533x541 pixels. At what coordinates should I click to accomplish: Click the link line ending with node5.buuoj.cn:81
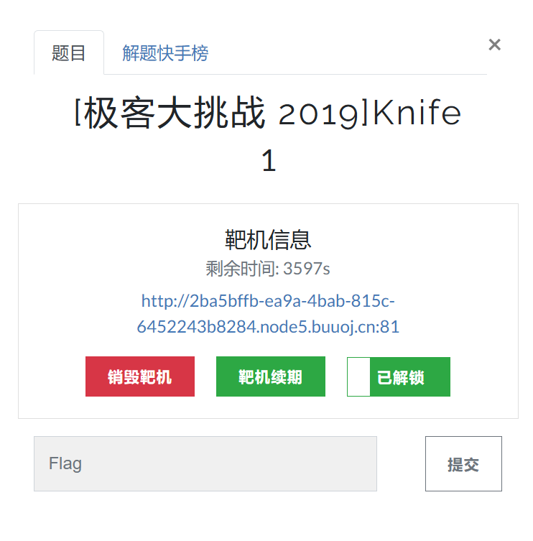click(268, 326)
